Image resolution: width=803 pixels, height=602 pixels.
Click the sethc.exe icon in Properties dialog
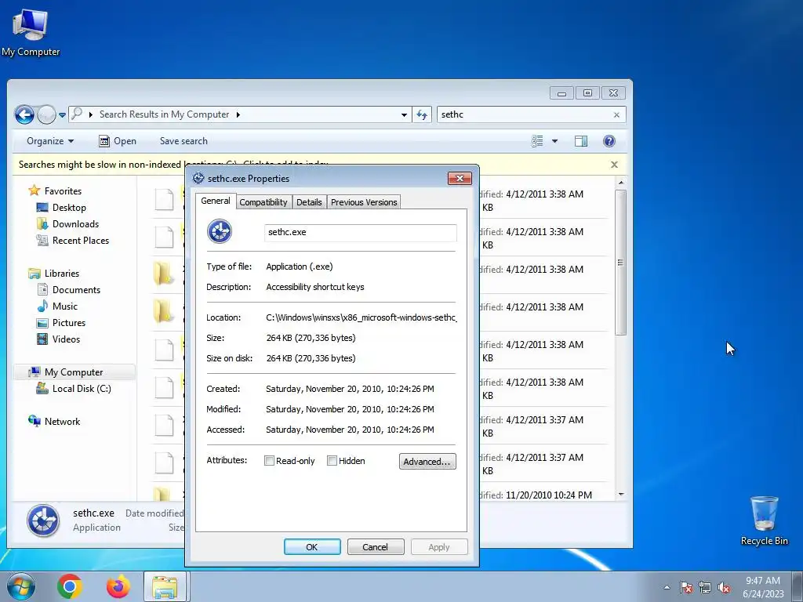pos(220,231)
